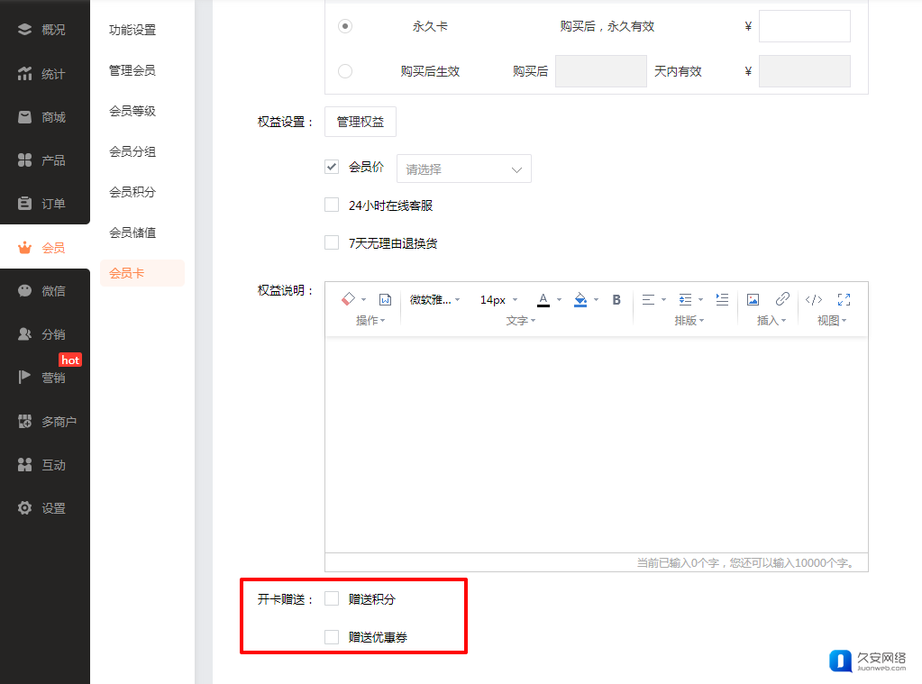
Task: Click the line spacing icon
Action: pyautogui.click(x=685, y=299)
